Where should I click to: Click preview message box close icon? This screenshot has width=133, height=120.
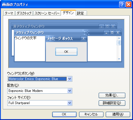[x=83, y=39]
